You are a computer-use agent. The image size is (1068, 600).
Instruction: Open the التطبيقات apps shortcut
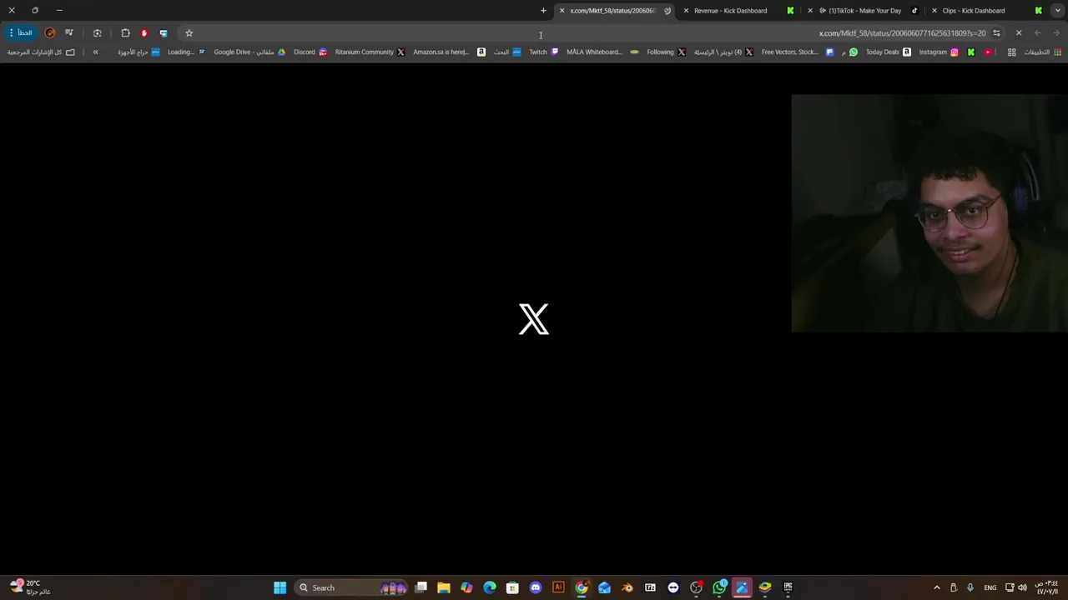point(1042,52)
